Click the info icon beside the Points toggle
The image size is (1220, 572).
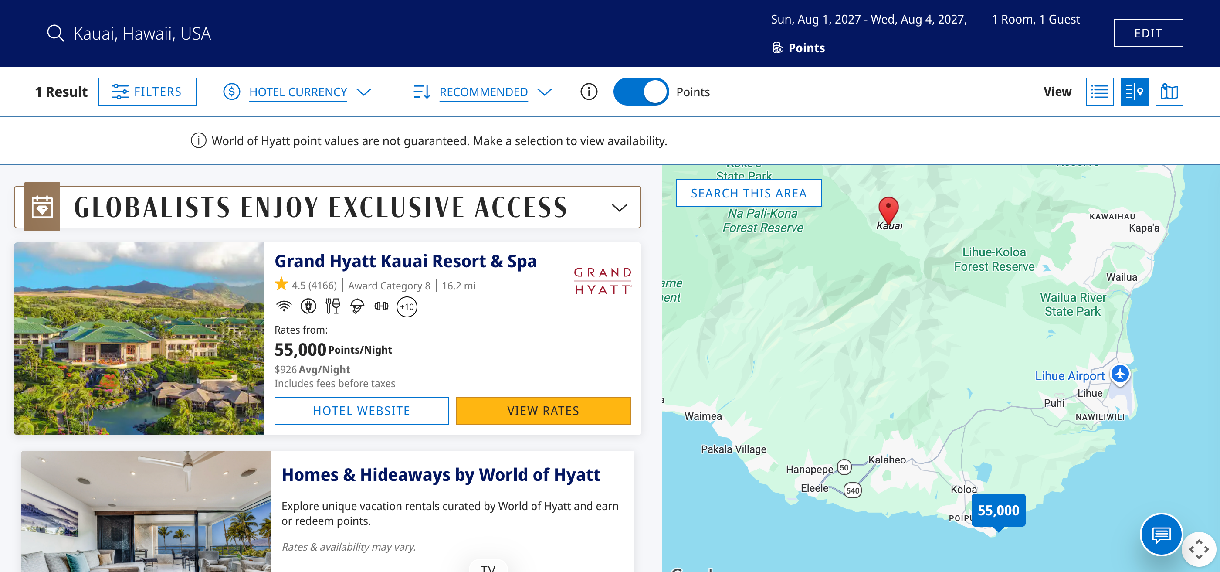pyautogui.click(x=589, y=92)
